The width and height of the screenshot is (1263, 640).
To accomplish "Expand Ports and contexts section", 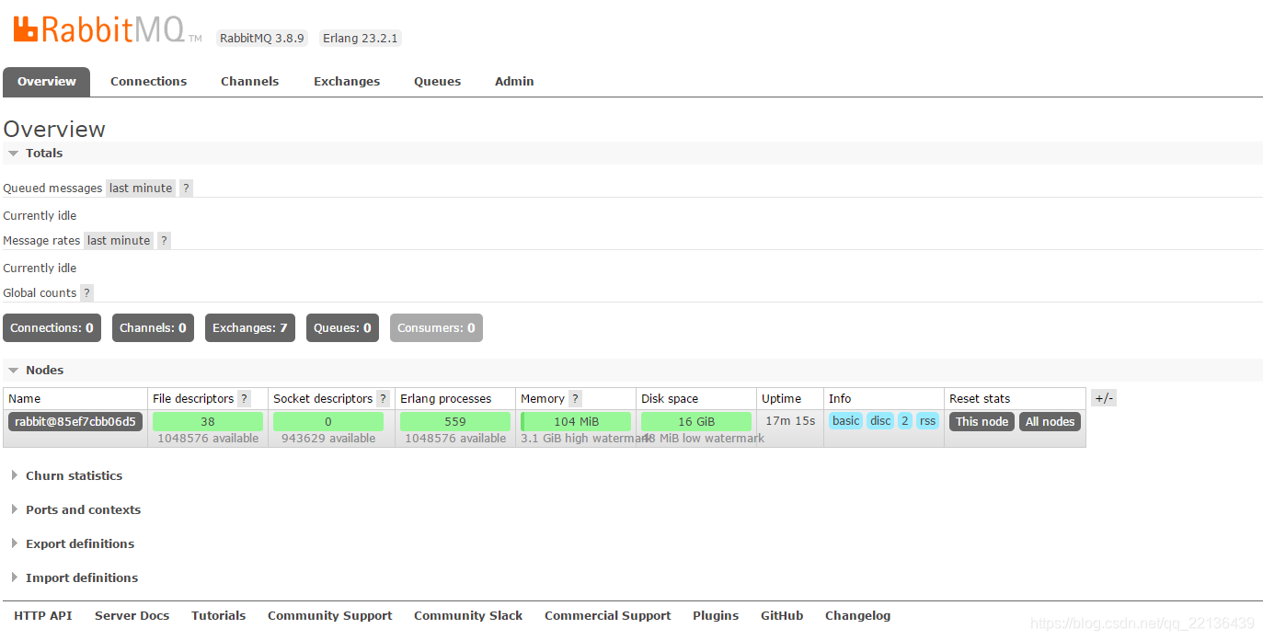I will click(75, 509).
